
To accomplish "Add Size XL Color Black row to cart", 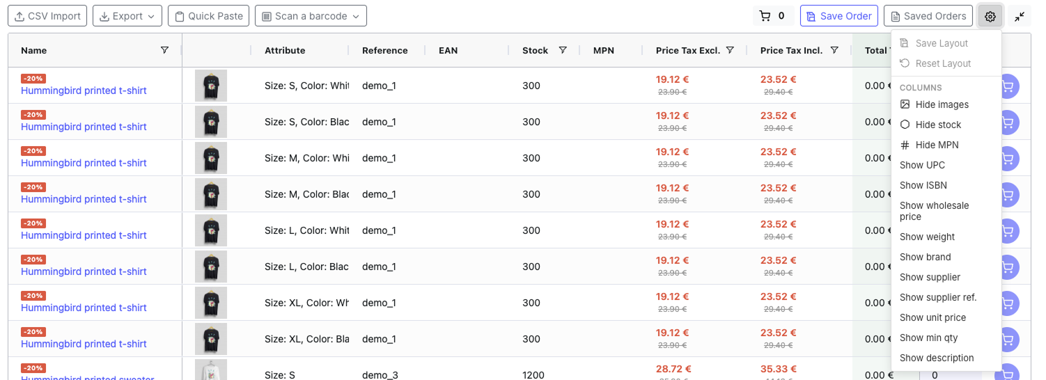I will [1008, 340].
